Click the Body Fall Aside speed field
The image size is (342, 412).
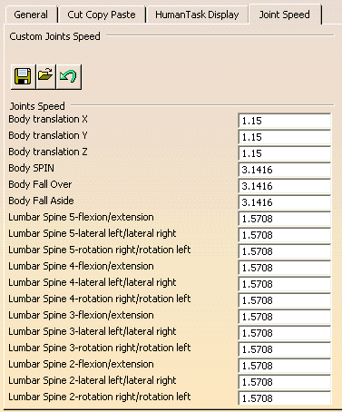(x=285, y=202)
